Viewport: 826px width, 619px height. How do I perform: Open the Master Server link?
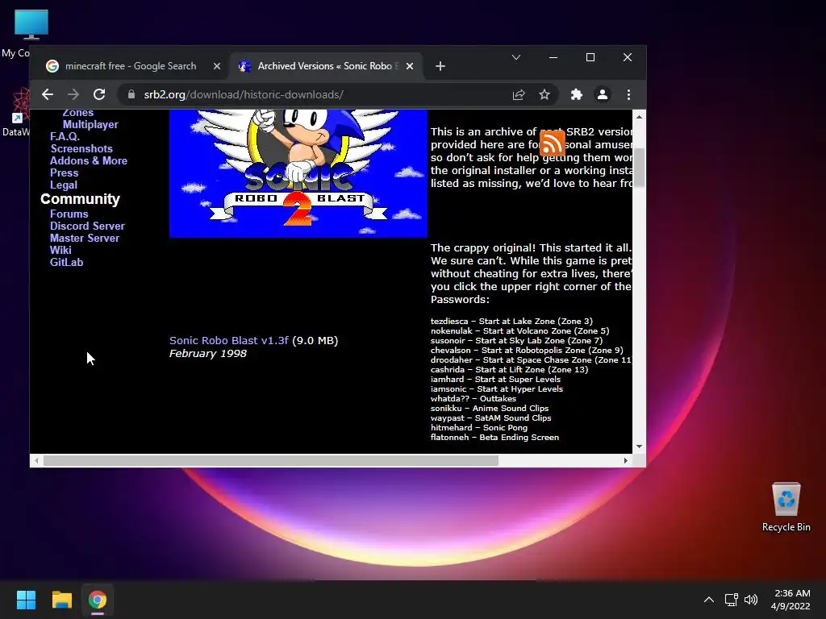tap(85, 239)
